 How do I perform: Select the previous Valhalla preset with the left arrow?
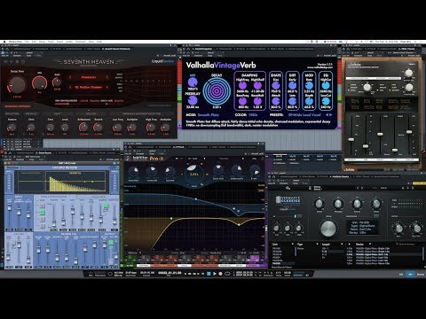(327, 114)
